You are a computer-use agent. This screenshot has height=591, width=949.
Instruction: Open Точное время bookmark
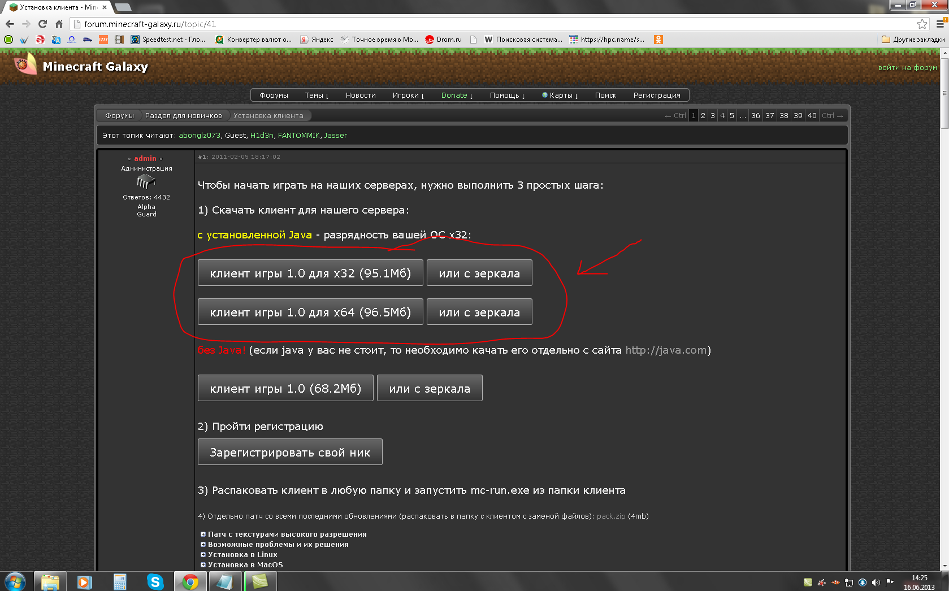click(379, 40)
